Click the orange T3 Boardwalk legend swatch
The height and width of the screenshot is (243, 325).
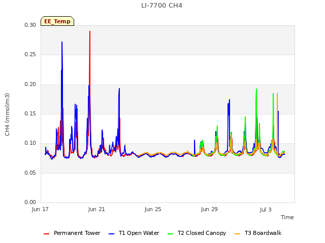click(238, 234)
